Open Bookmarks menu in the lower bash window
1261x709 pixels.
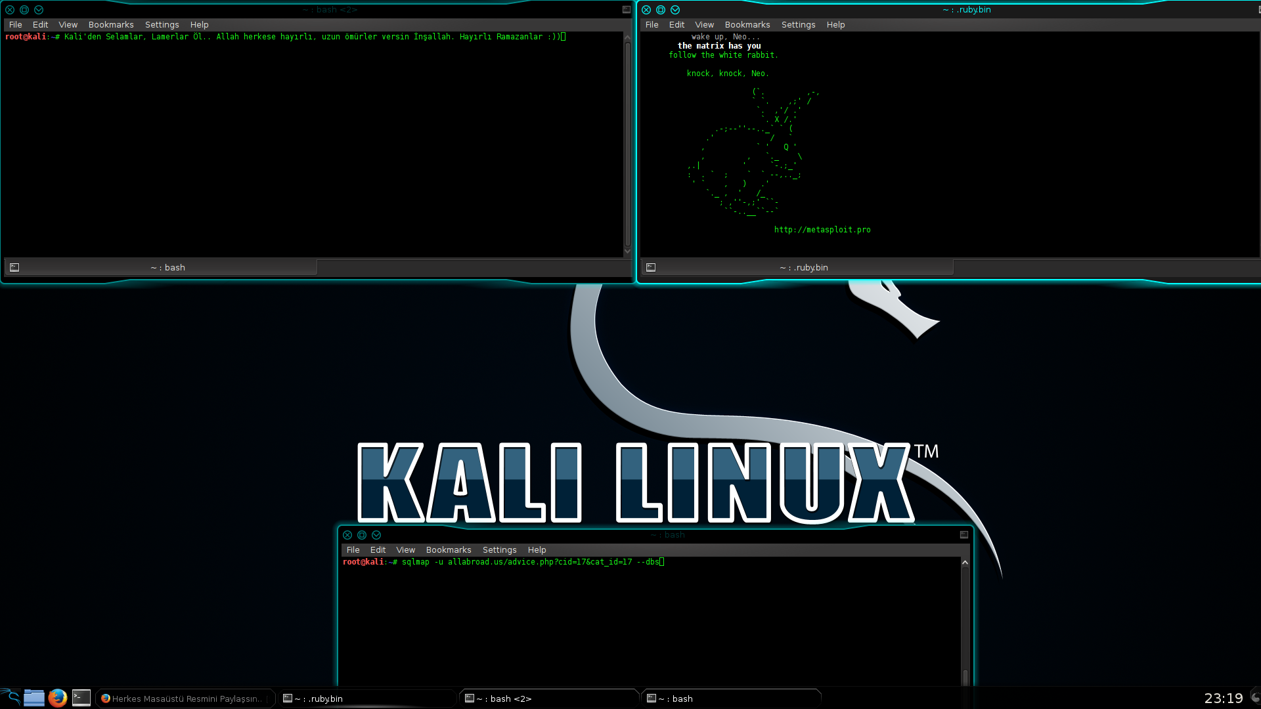coord(449,550)
